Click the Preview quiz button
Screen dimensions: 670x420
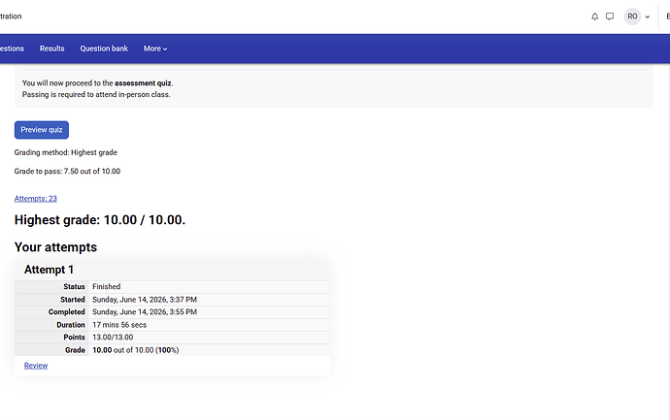(42, 130)
